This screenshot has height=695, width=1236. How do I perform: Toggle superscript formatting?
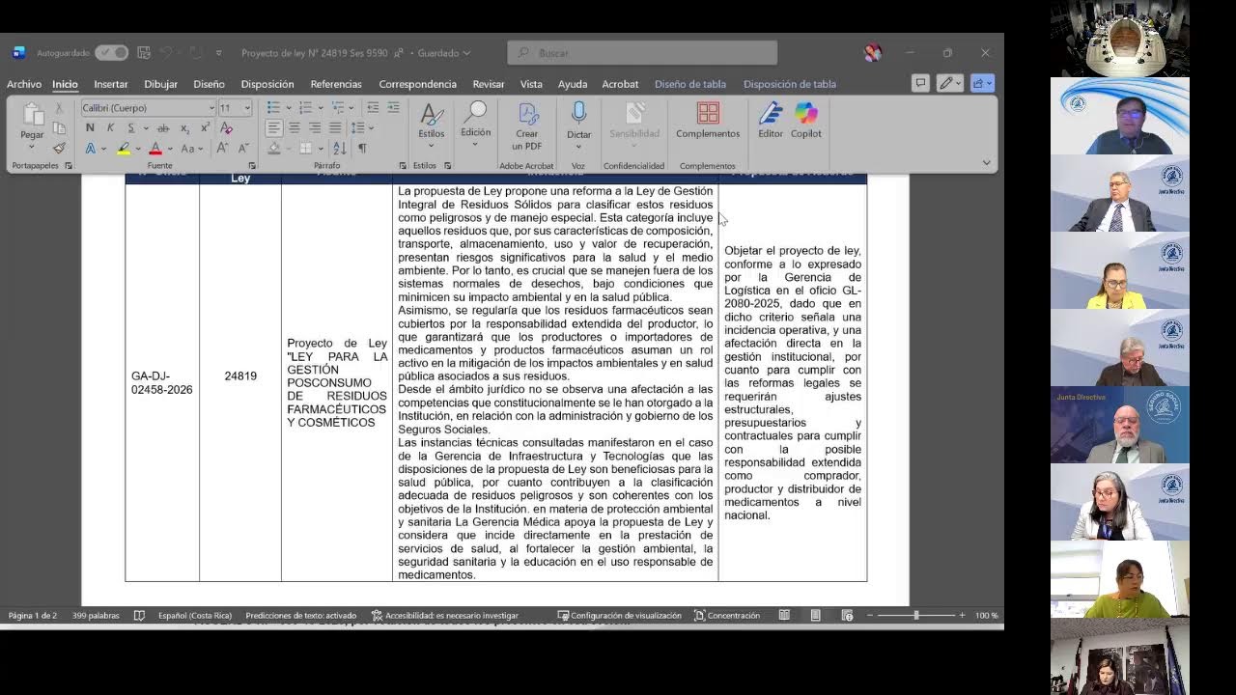coord(205,128)
